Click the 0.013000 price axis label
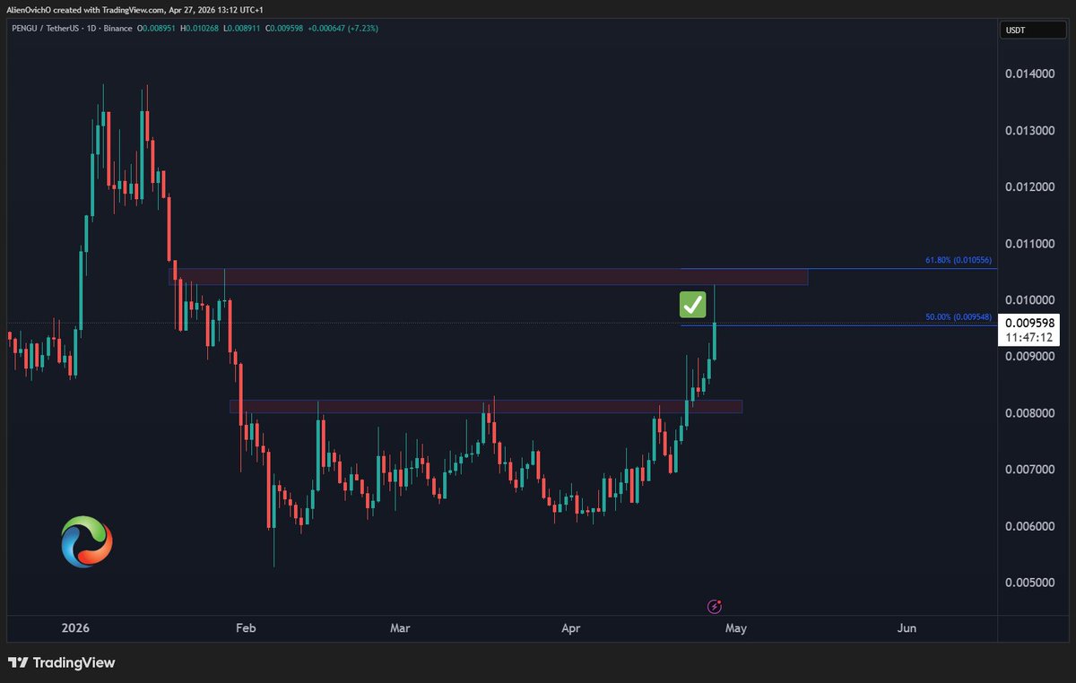Screen dimensions: 1076x683 [x=1030, y=130]
